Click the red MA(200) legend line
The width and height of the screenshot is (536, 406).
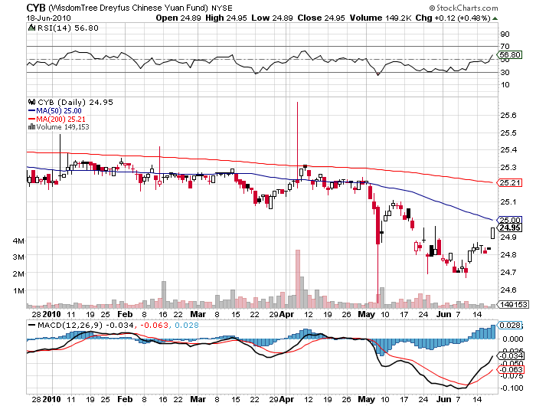tap(31, 119)
